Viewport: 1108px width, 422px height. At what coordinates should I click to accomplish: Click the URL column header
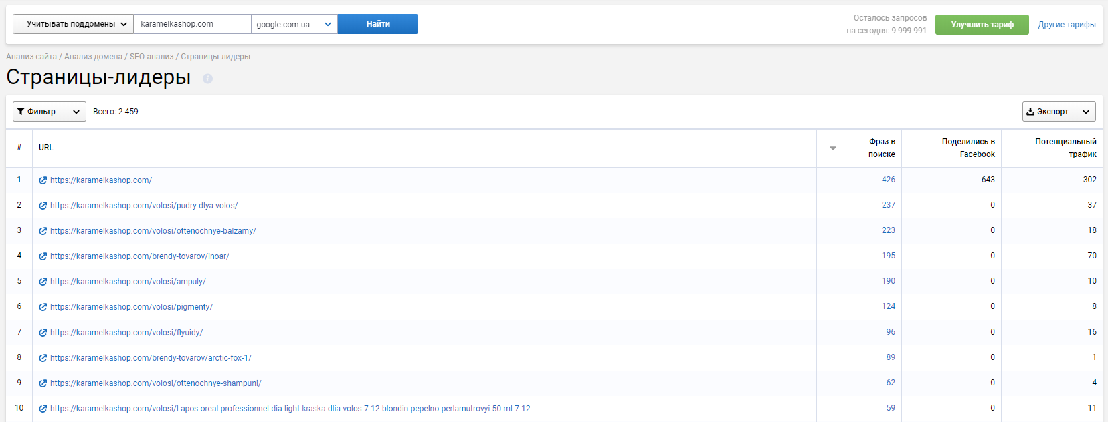coord(46,148)
